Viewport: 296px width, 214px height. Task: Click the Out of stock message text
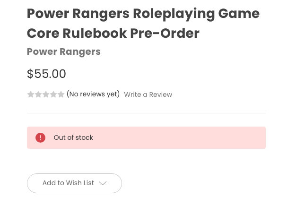tap(73, 137)
